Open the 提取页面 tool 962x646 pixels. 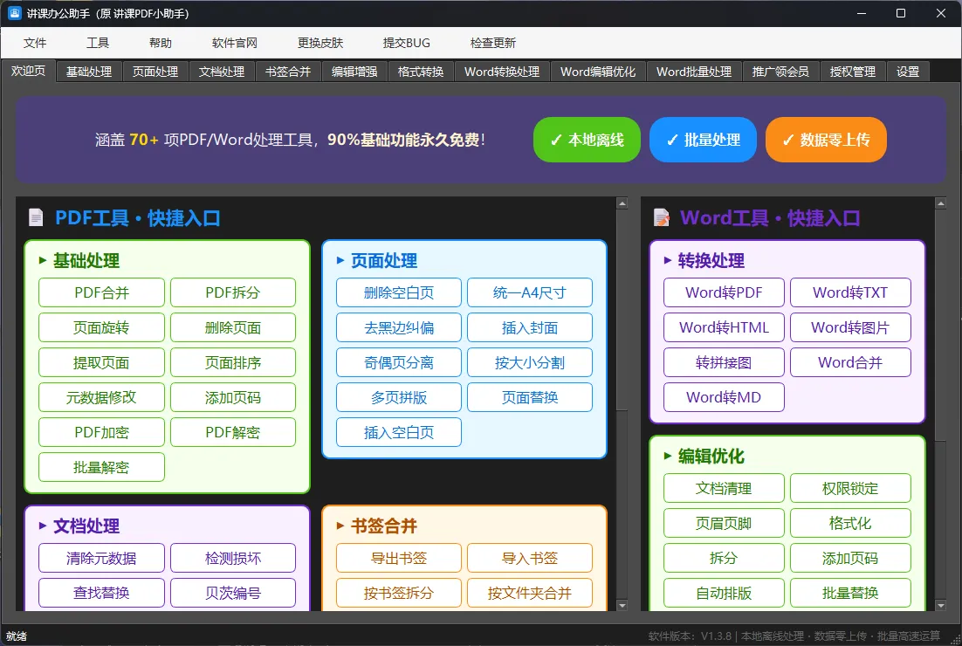tap(102, 362)
